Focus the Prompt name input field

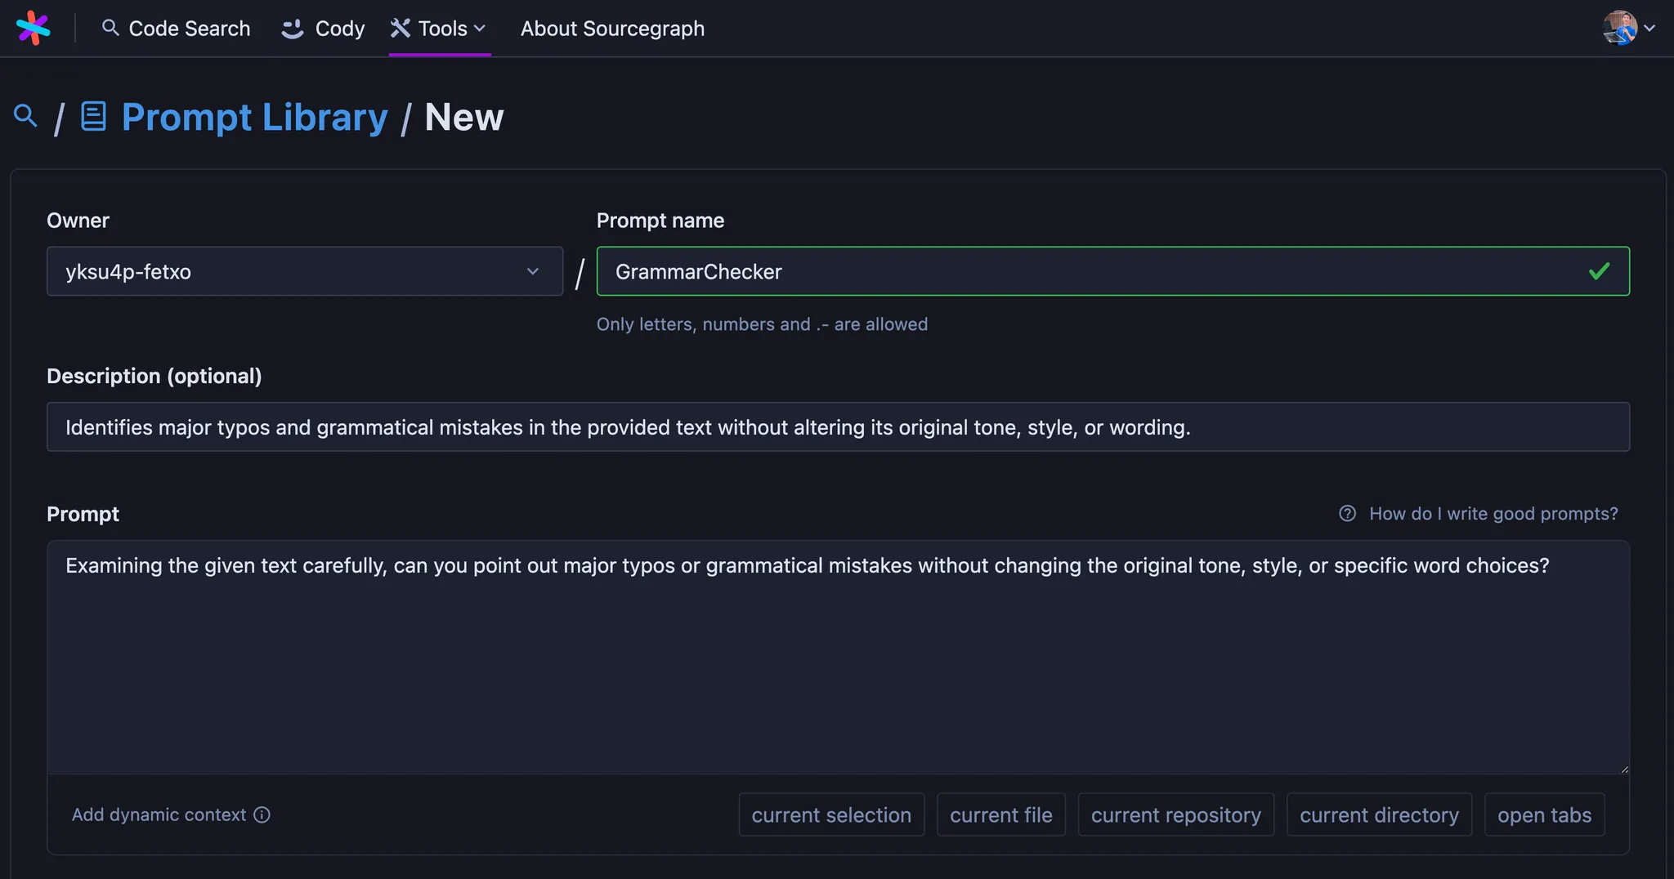1112,271
